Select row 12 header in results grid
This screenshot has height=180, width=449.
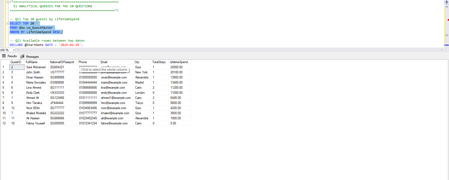tap(5, 123)
